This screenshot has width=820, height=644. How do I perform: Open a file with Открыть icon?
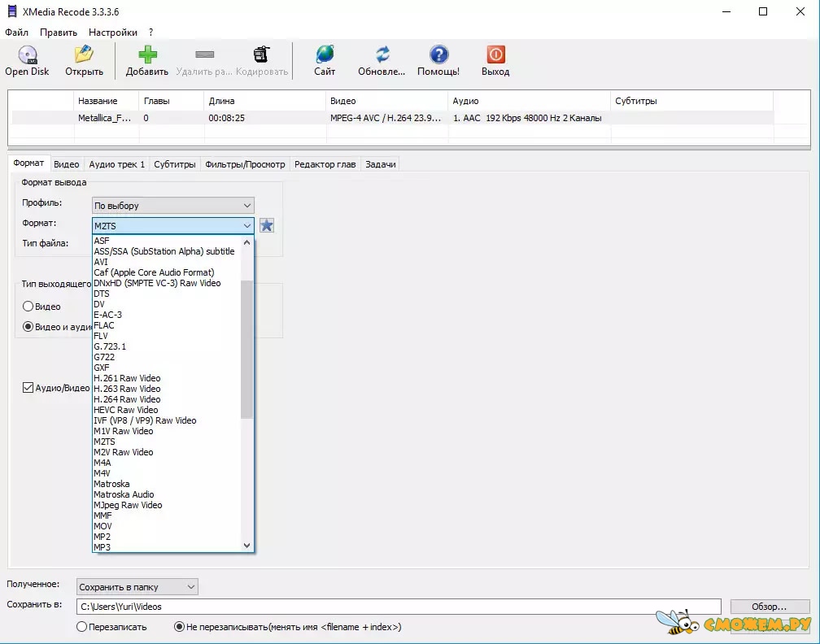tap(84, 54)
